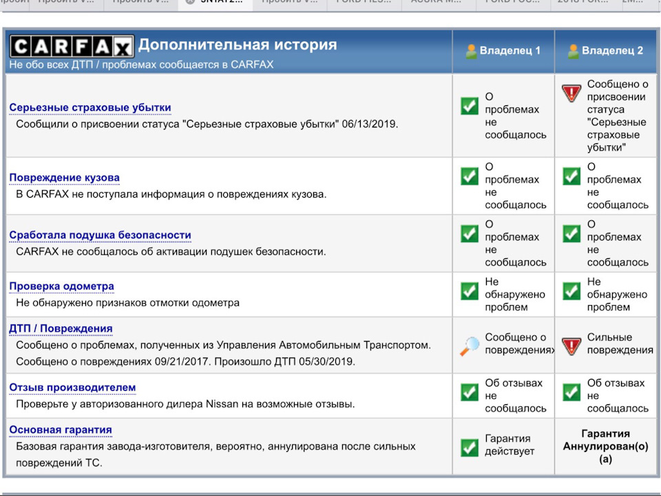Click Владелец 1 checkmark in Отзыв производителем row
Screen dimensions: 661x496
[469, 392]
